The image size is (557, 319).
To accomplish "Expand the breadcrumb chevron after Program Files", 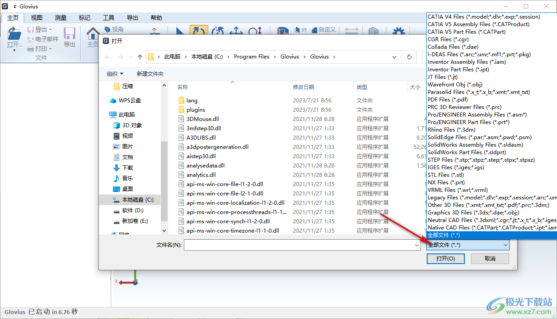I will click(x=275, y=57).
